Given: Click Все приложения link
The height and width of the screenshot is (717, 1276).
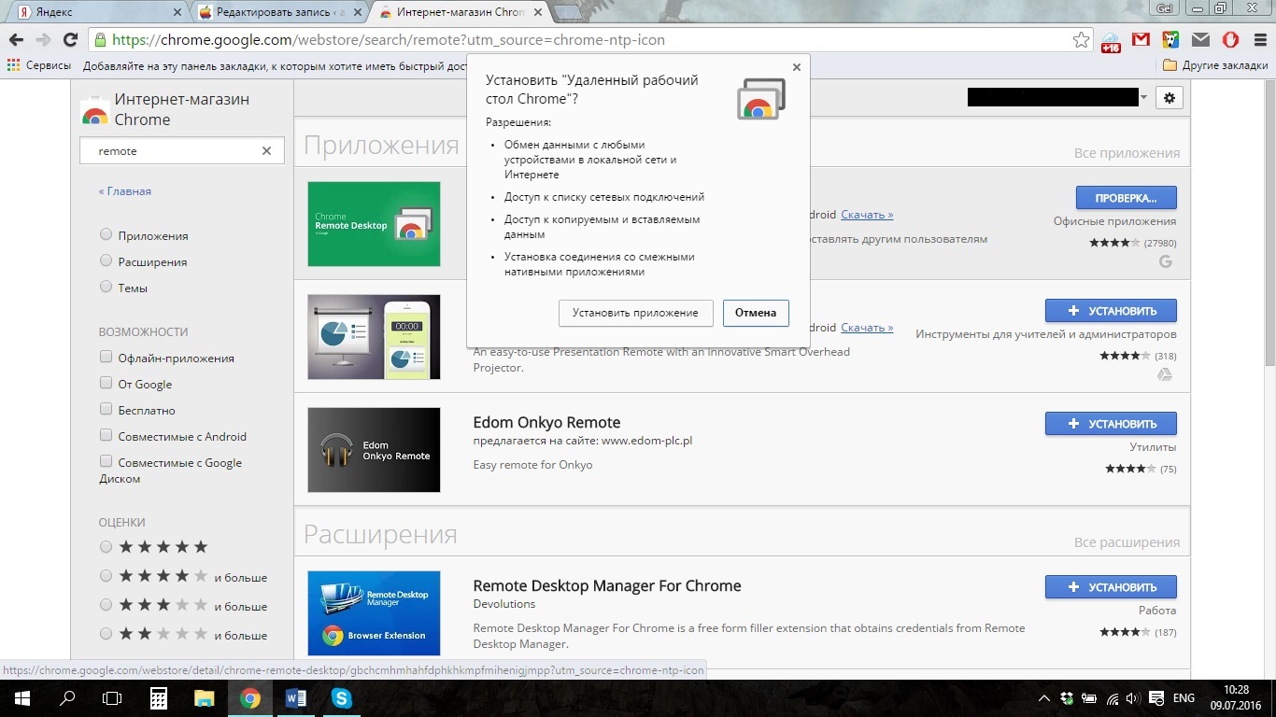Looking at the screenshot, I should pyautogui.click(x=1127, y=153).
